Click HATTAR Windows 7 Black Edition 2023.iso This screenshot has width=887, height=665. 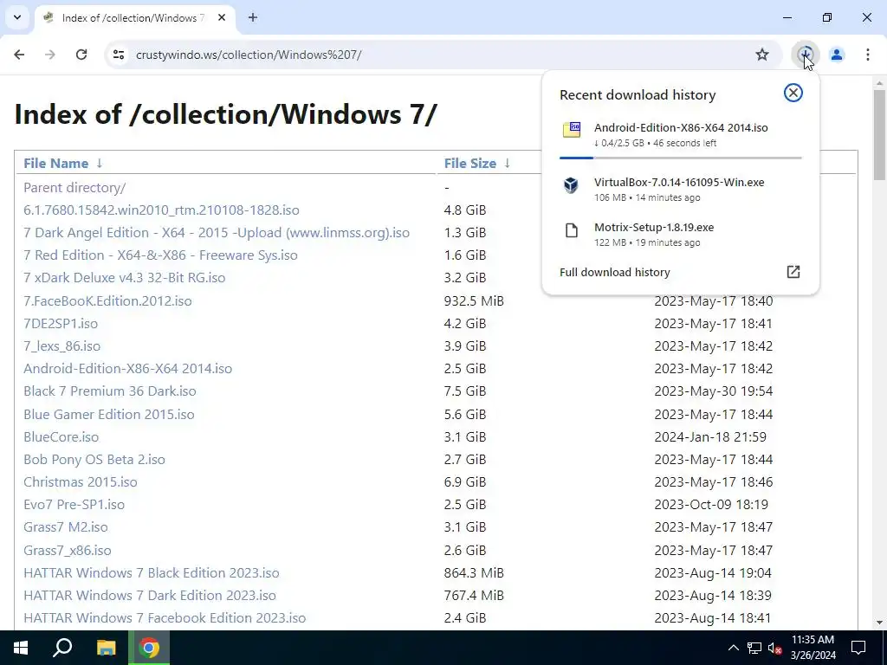point(152,573)
